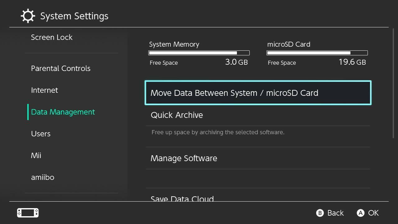
Task: Open the amiibo settings section
Action: [43, 177]
